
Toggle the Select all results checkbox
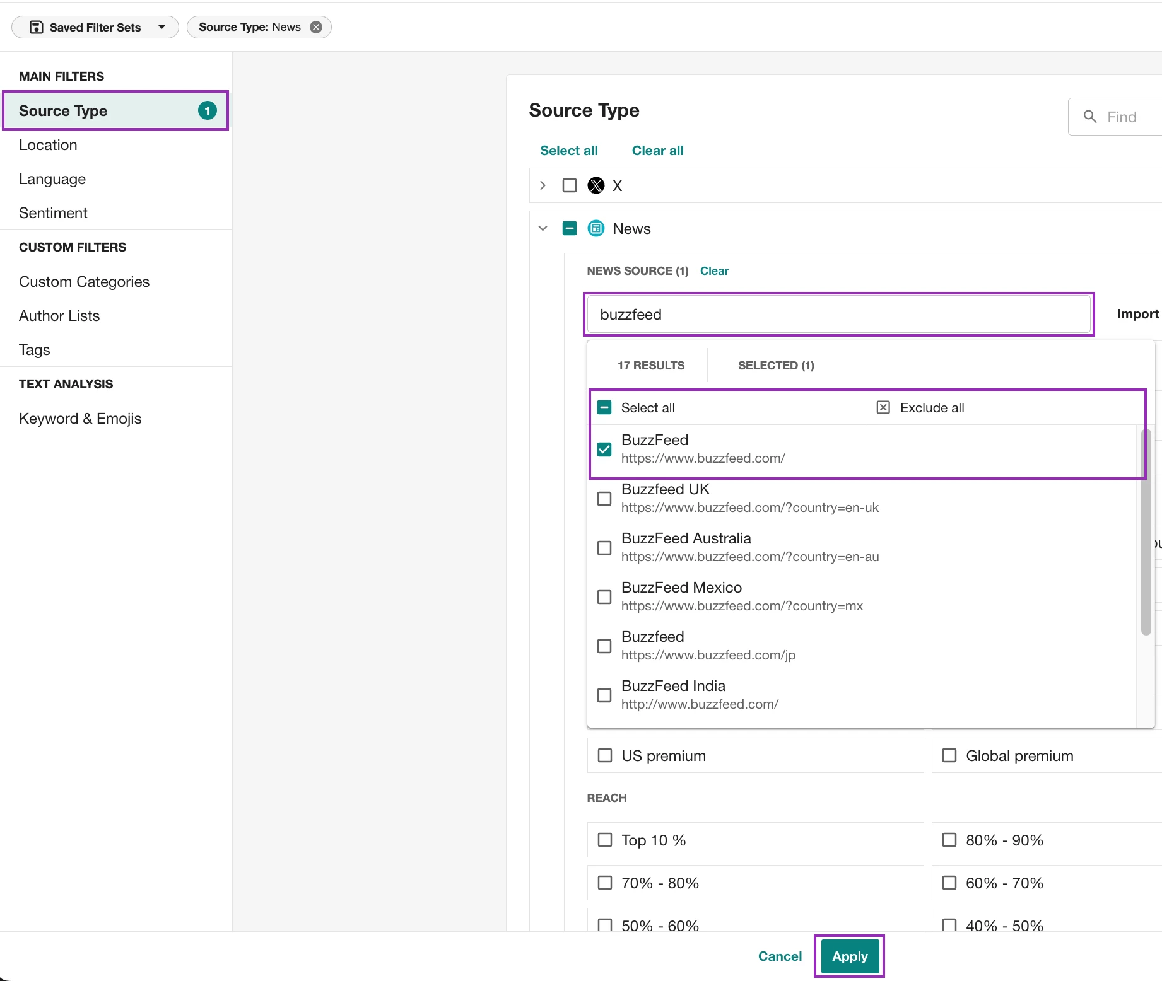point(604,407)
